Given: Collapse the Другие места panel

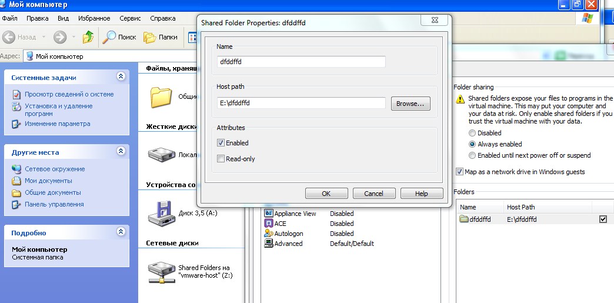Looking at the screenshot, I should point(121,151).
